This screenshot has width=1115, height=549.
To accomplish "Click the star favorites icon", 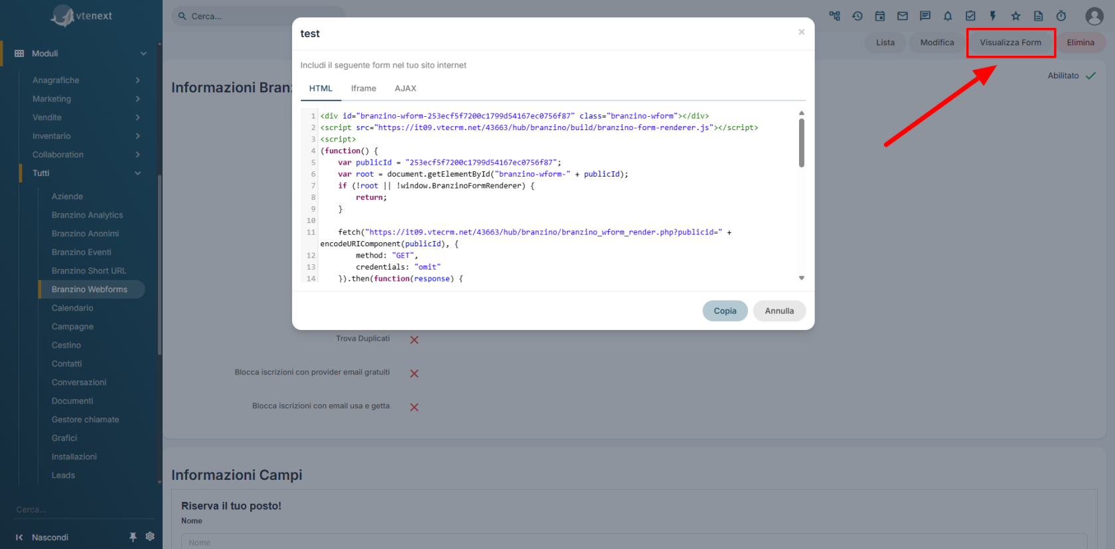I will tap(1015, 16).
